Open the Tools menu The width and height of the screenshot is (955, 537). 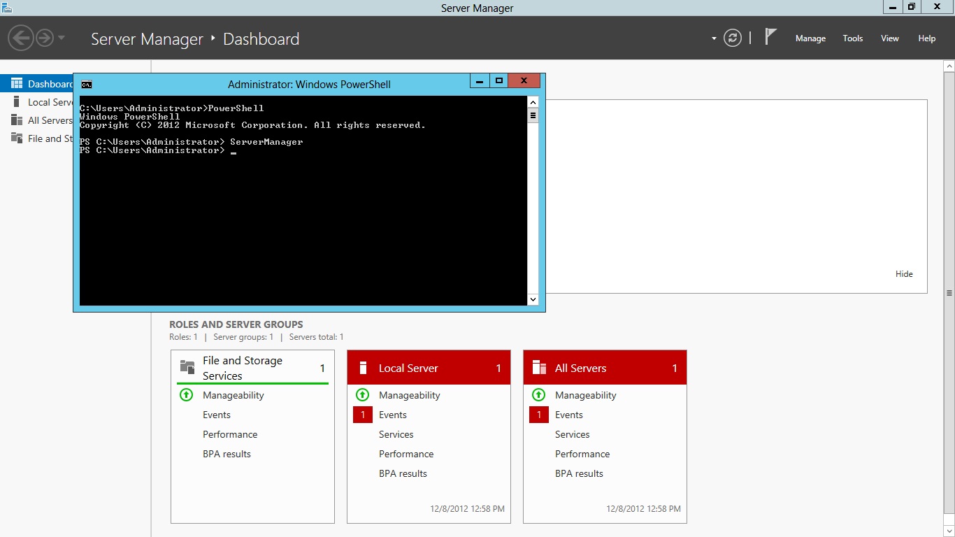(x=852, y=38)
